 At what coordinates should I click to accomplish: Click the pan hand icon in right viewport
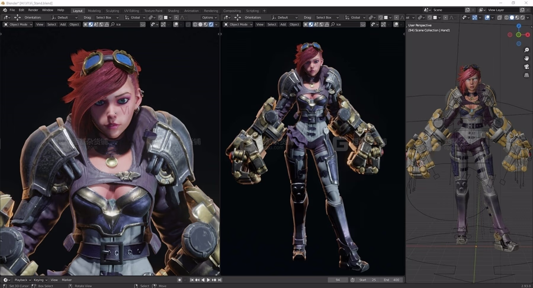tap(526, 59)
